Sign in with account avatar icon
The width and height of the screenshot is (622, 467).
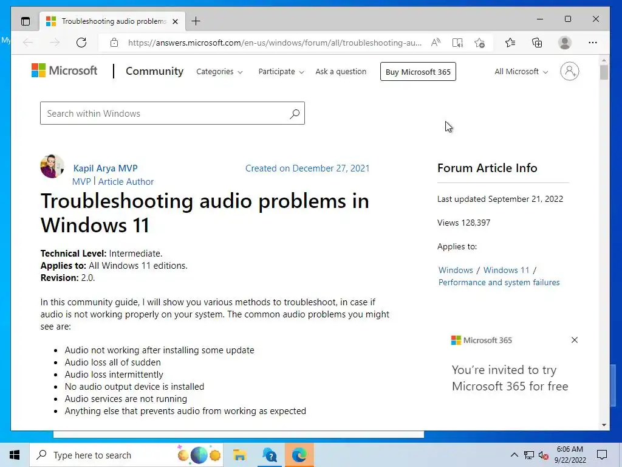(569, 71)
